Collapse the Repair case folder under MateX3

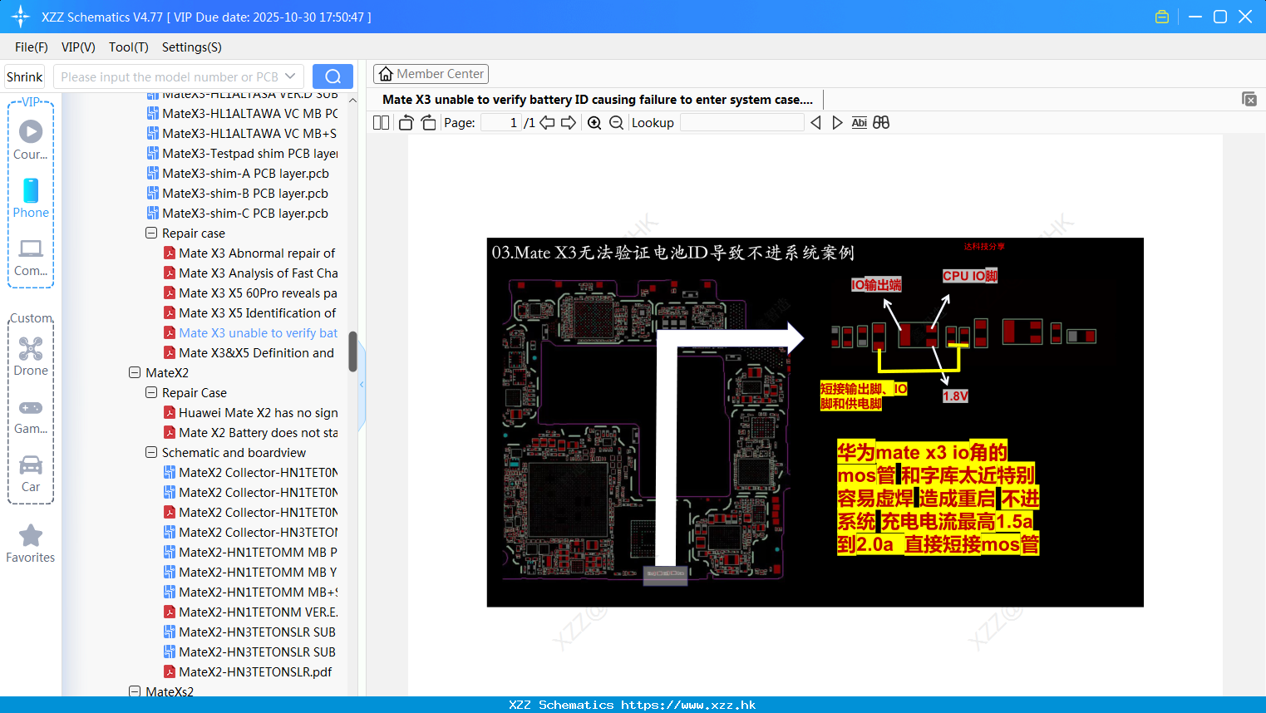coord(151,233)
